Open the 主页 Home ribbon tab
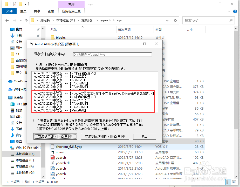The width and height of the screenshot is (240, 187). (23, 11)
